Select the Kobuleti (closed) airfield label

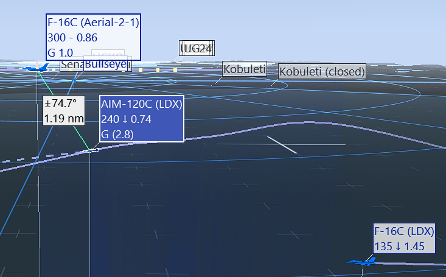pos(322,71)
